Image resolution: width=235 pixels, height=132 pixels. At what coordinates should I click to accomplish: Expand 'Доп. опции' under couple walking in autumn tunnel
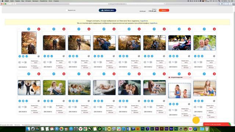point(48,67)
